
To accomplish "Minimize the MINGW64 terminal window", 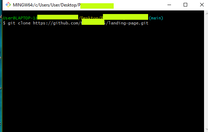I will click(169, 5).
